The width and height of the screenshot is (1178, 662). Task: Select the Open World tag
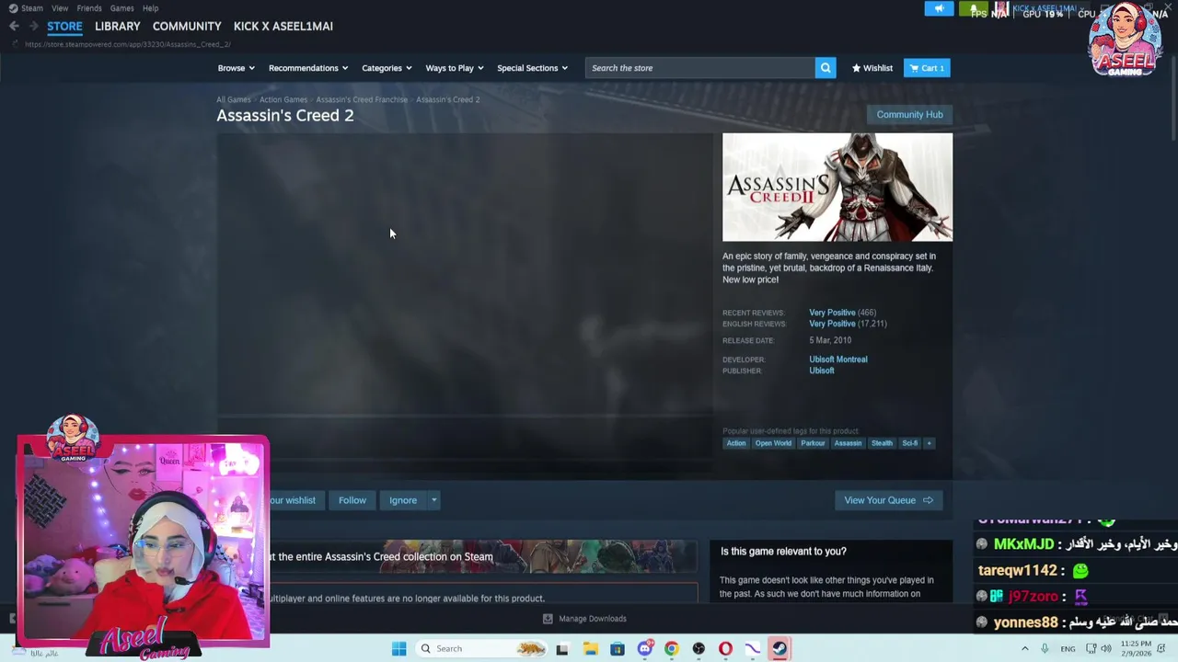click(x=773, y=443)
